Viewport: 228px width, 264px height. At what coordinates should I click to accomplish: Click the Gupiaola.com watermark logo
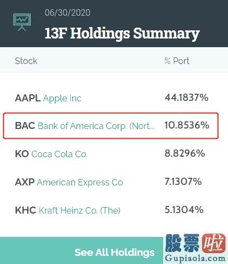click(x=196, y=248)
